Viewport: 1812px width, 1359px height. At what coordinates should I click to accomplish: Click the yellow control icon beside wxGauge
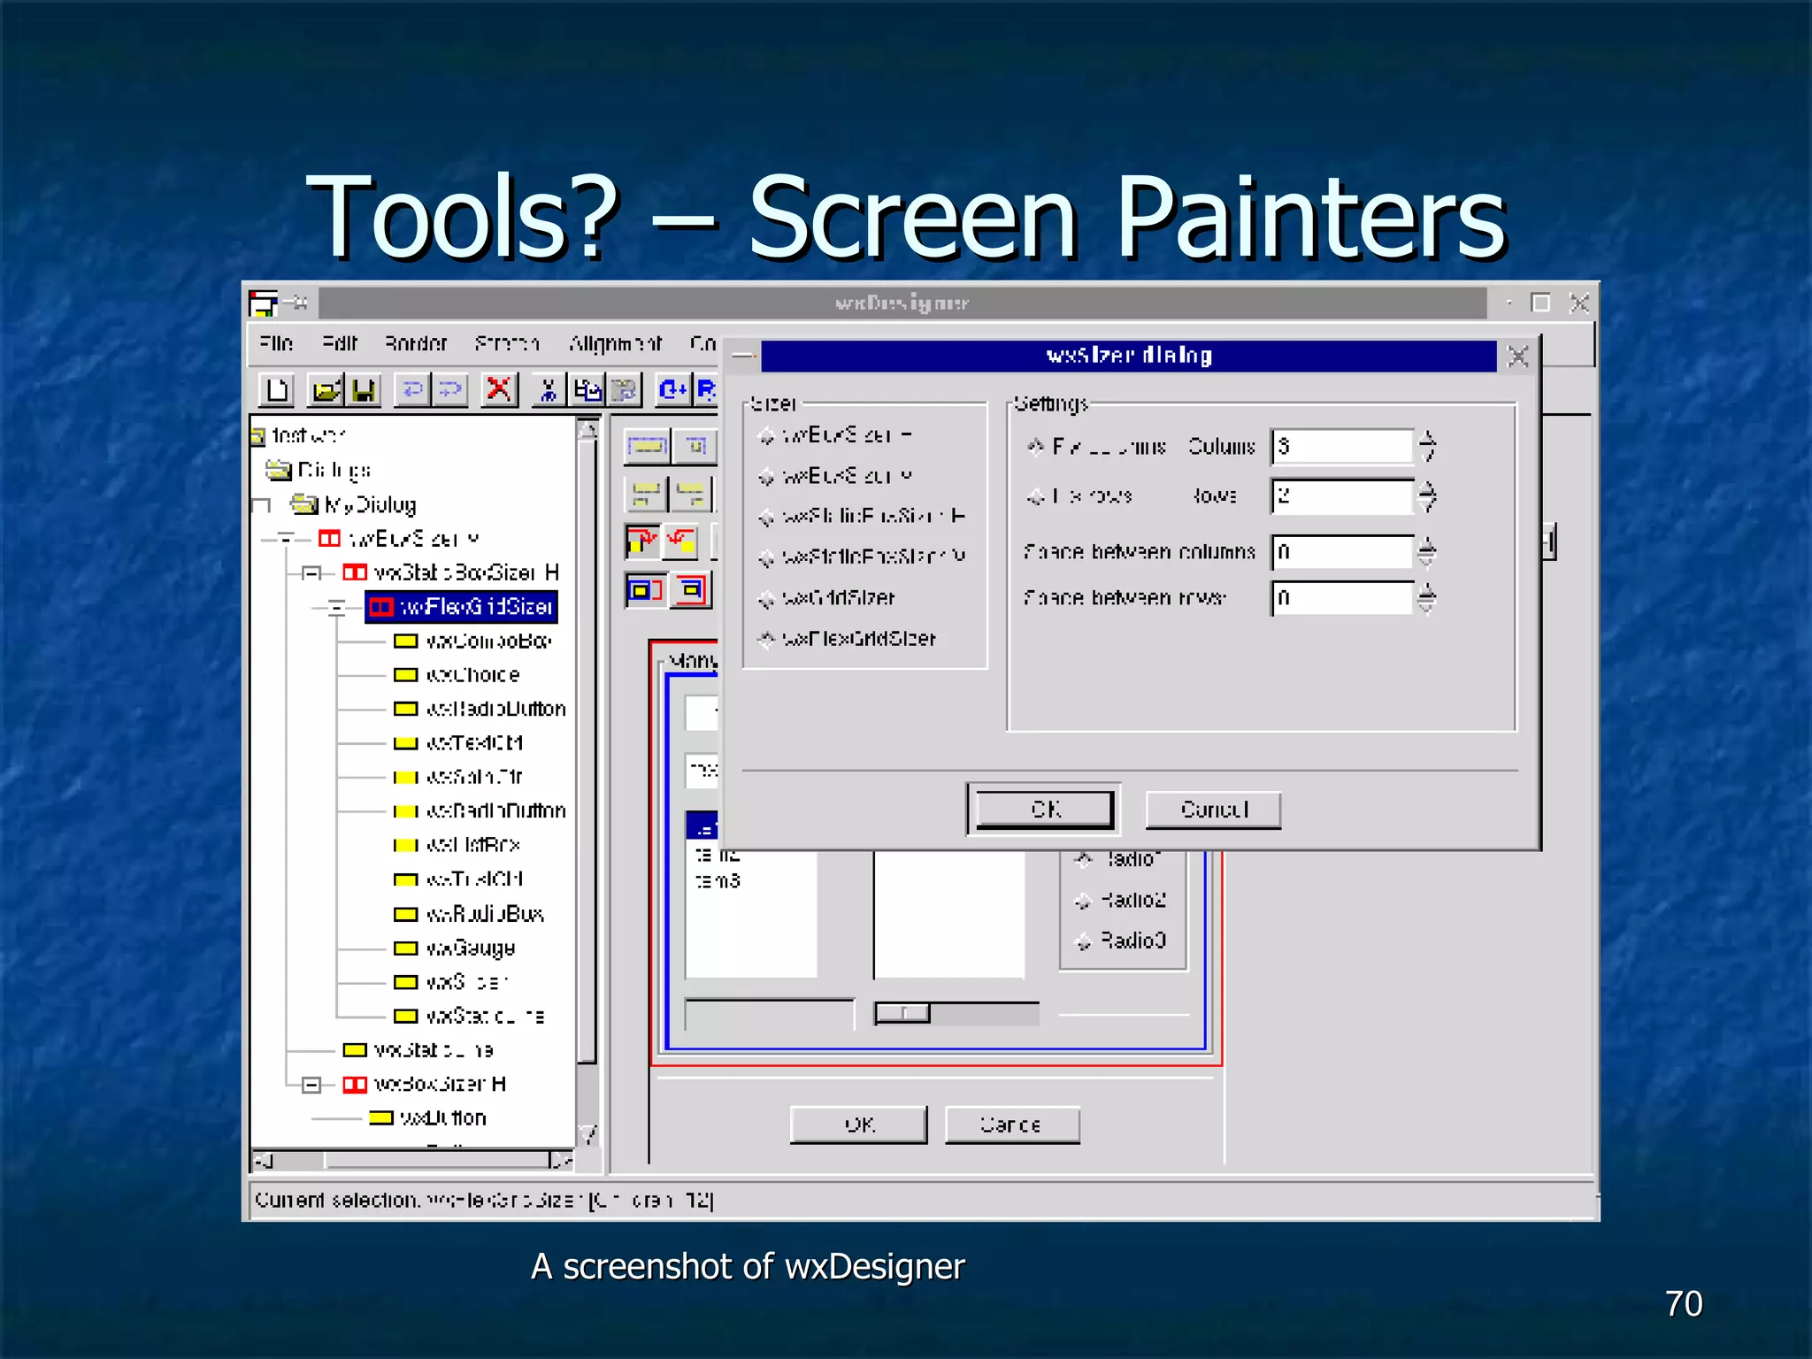pyautogui.click(x=405, y=948)
